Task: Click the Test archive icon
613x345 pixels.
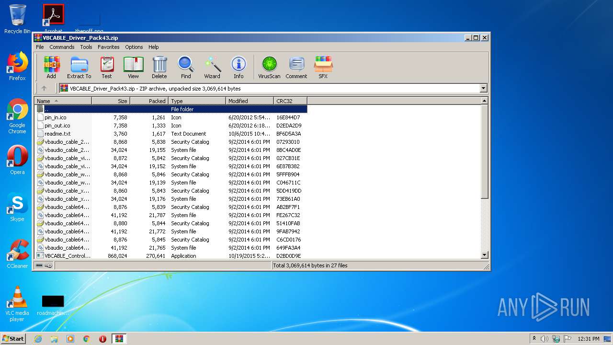Action: click(107, 67)
